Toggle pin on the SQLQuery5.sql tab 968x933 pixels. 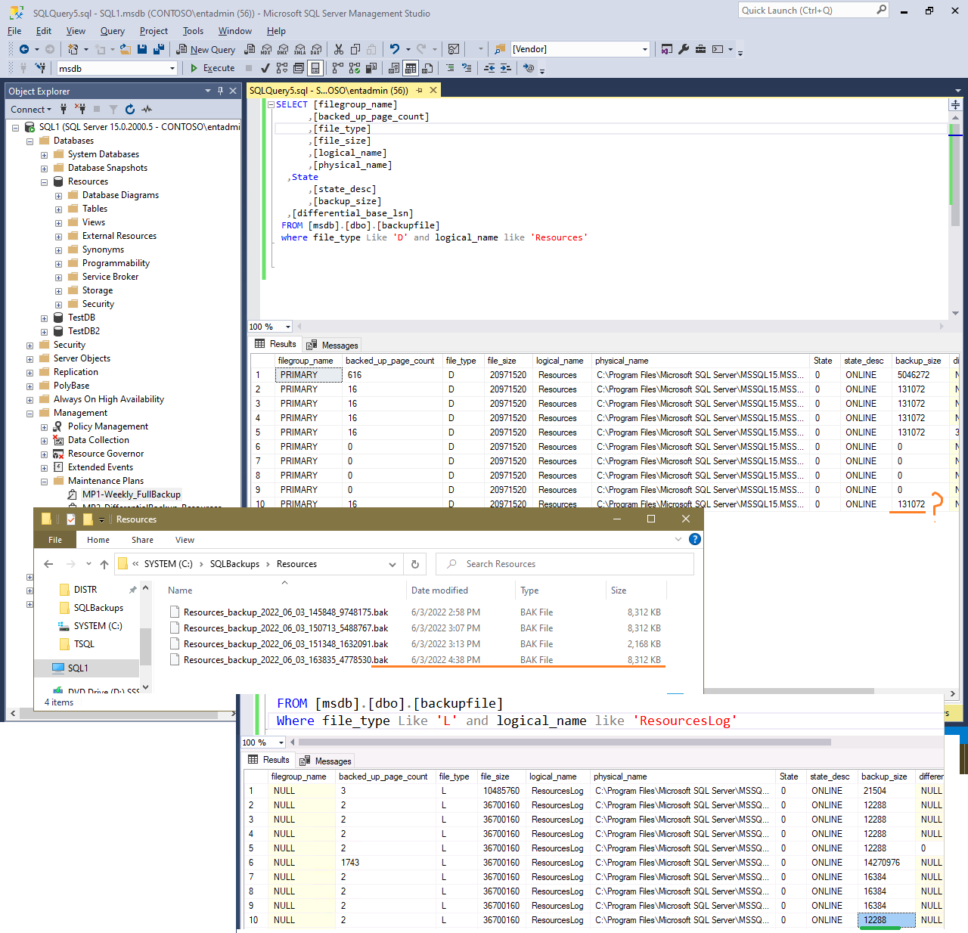(x=419, y=91)
